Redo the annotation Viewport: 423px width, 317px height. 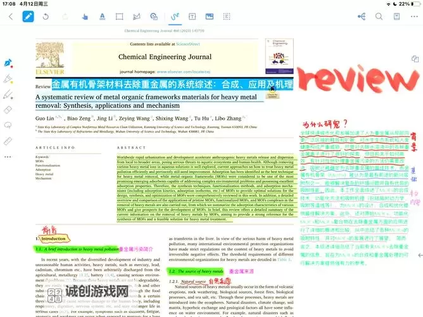(x=65, y=16)
